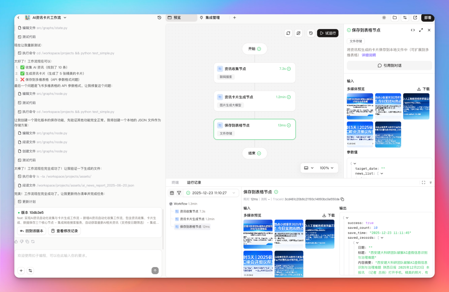449x292 pixels.
Task: Select 资讯收集节点 on the canvas
Action: click(x=254, y=73)
